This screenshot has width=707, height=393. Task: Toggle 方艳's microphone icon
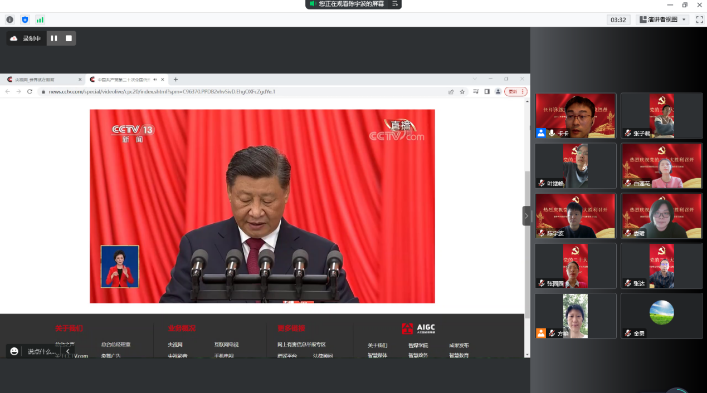552,333
